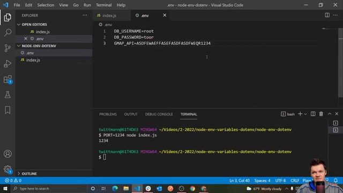Screen dimensions: 343x193
Task: Open the Bookmarks view in activity bar
Action: pos(8,110)
